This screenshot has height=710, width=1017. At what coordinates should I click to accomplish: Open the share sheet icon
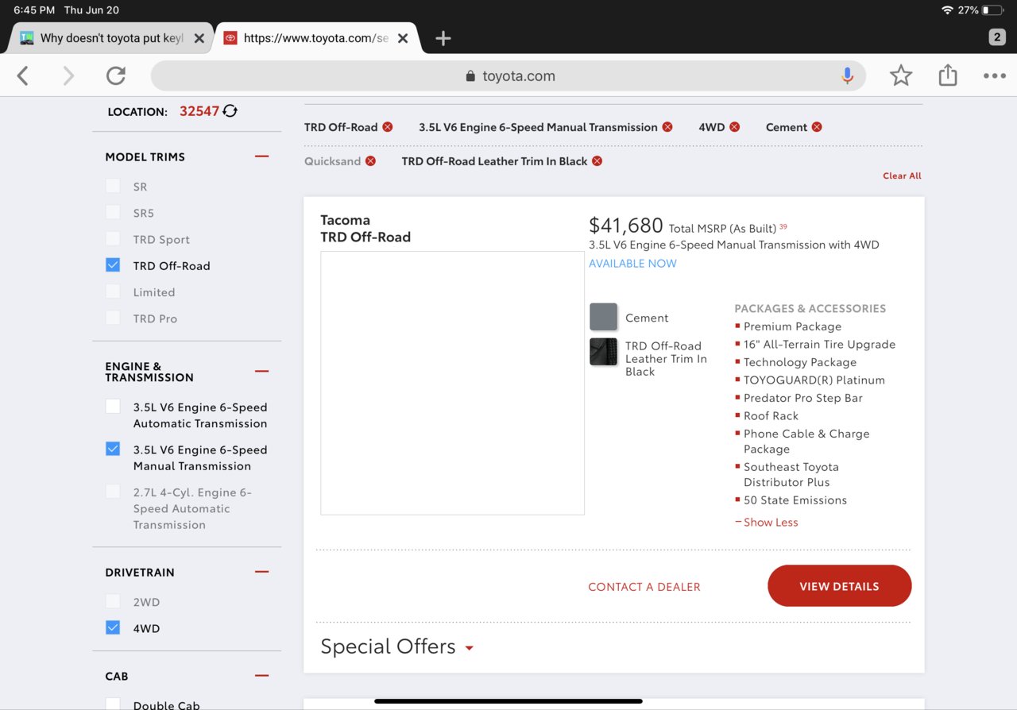[947, 75]
